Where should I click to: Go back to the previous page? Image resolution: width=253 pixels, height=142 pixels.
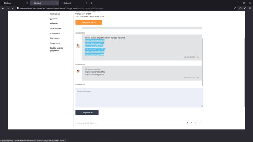[3, 9]
